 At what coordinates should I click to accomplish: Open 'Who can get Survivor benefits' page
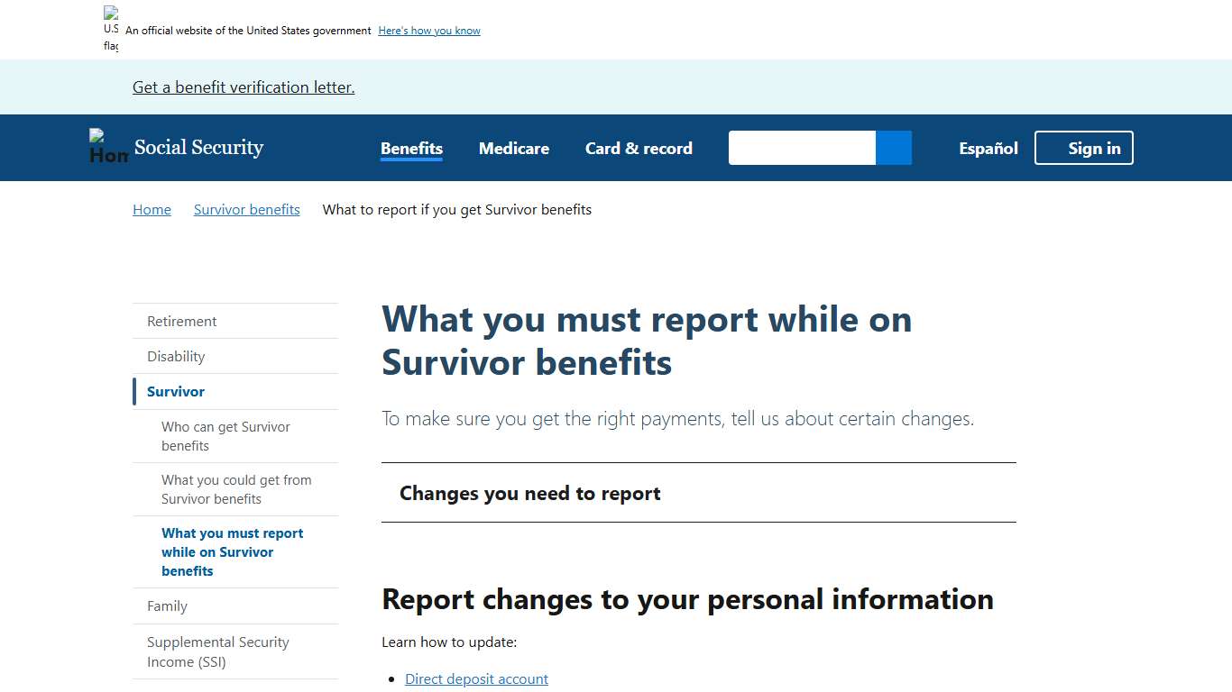point(225,436)
